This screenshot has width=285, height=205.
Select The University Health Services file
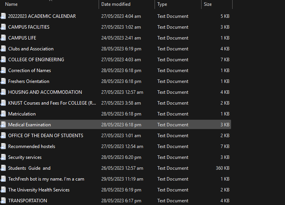tap(39, 190)
